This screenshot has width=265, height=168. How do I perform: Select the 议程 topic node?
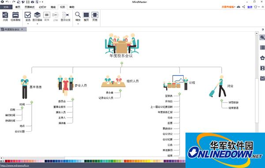pos(179,83)
